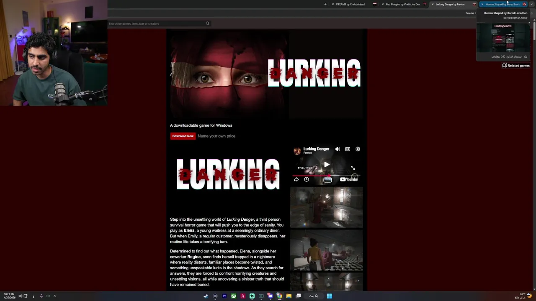Open the Windows Start menu
This screenshot has width=536, height=301.
330,296
